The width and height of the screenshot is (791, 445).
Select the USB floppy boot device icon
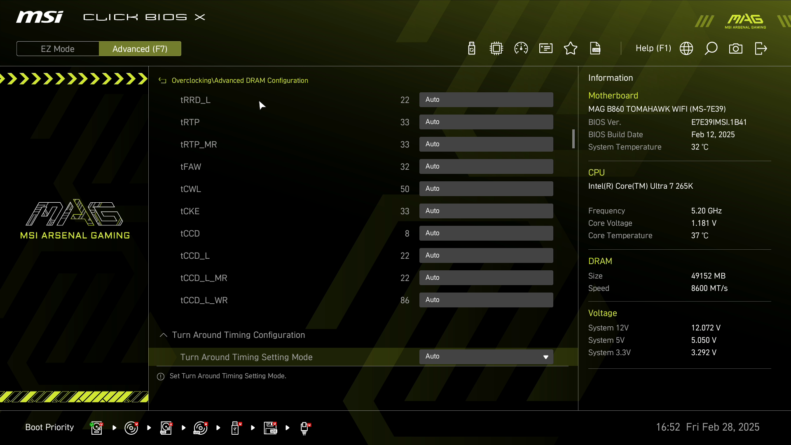point(270,428)
